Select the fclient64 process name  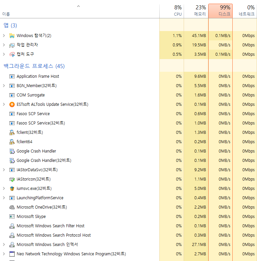pos(24,142)
